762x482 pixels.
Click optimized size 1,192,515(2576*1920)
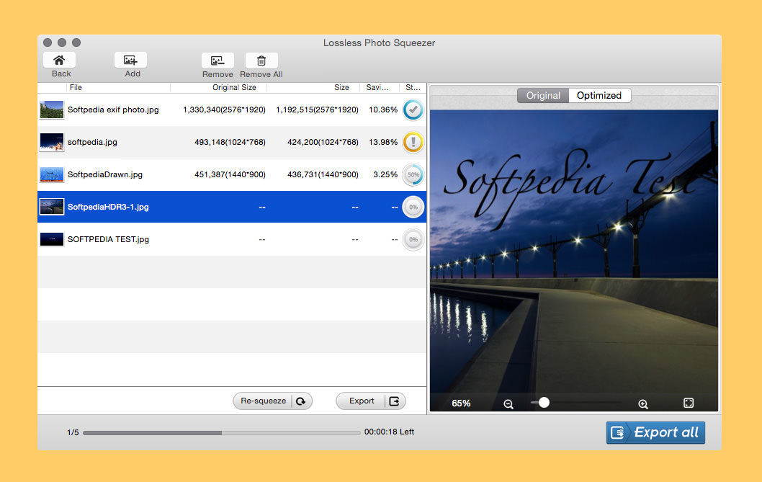pyautogui.click(x=318, y=110)
